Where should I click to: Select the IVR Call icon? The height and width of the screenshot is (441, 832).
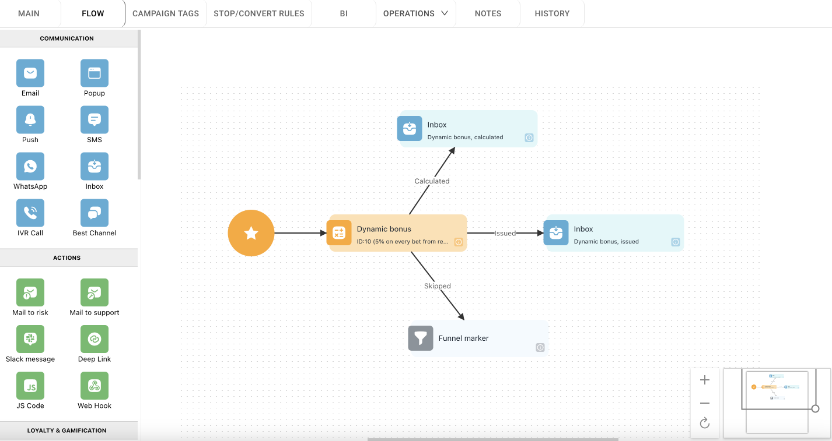pos(30,213)
